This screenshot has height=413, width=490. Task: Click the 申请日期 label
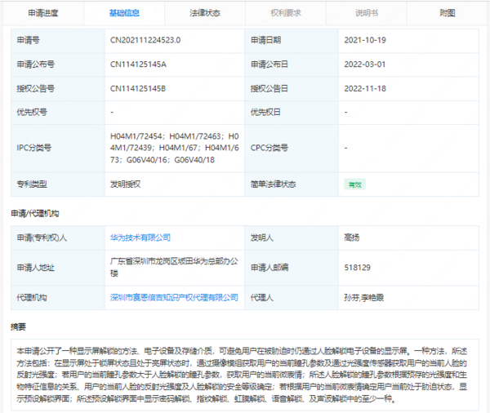click(265, 40)
